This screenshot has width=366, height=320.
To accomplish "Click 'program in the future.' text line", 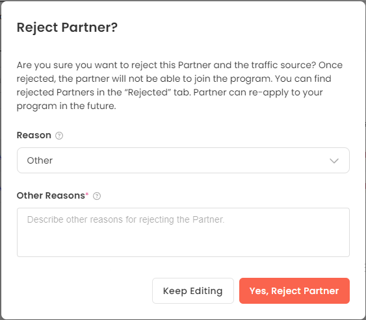I will [x=66, y=106].
